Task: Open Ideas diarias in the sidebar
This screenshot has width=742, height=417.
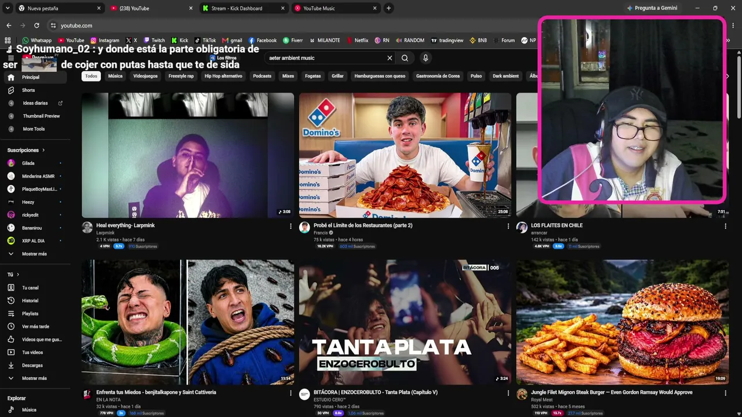Action: 35,103
